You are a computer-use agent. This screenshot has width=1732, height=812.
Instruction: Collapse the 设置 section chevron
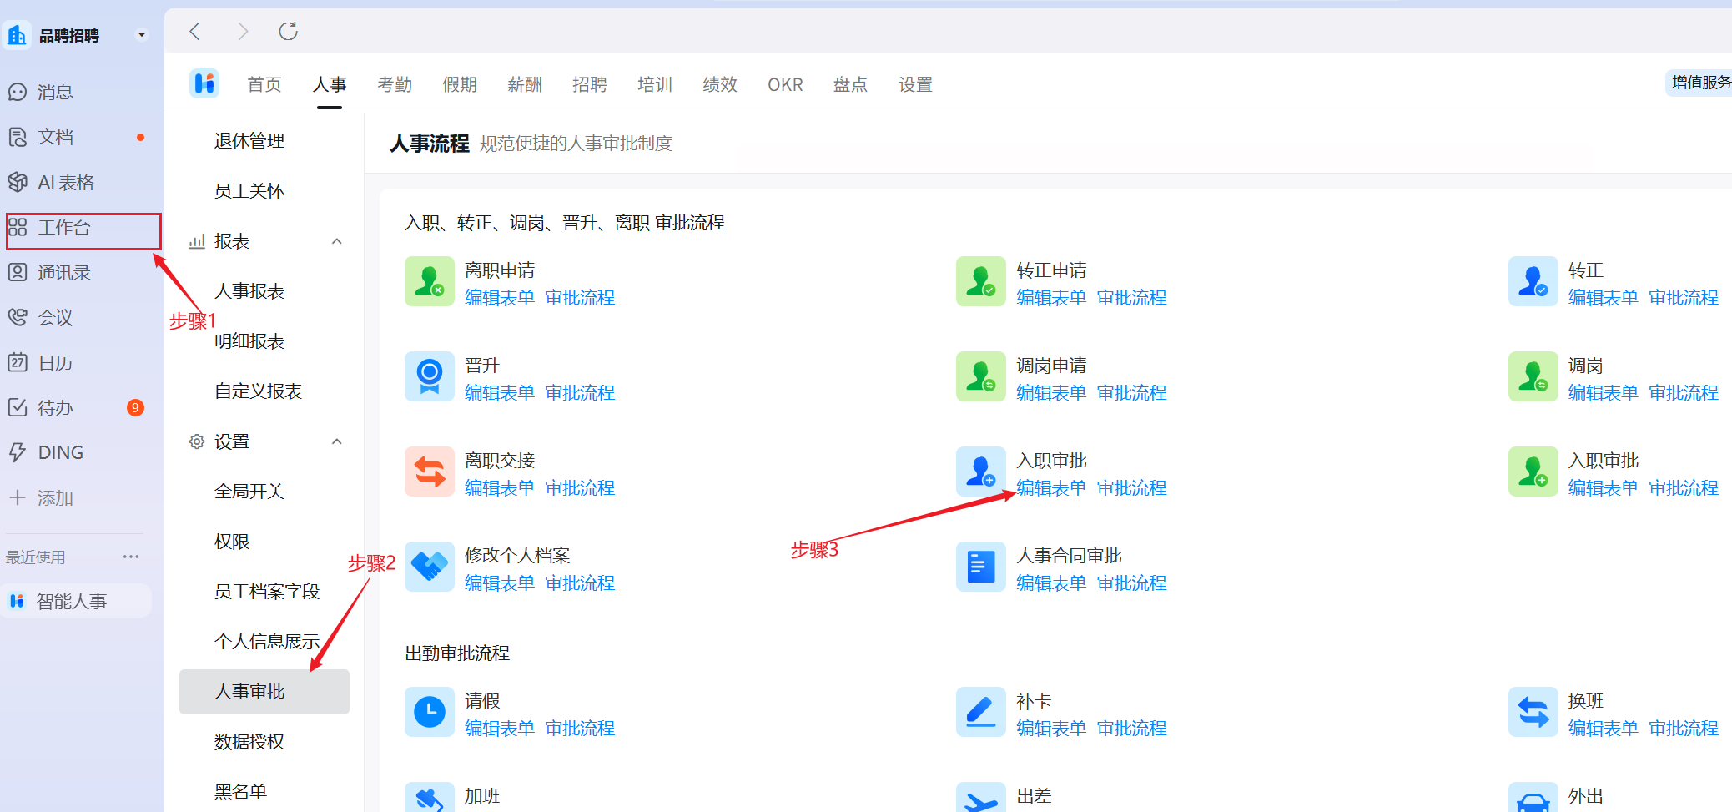[337, 441]
